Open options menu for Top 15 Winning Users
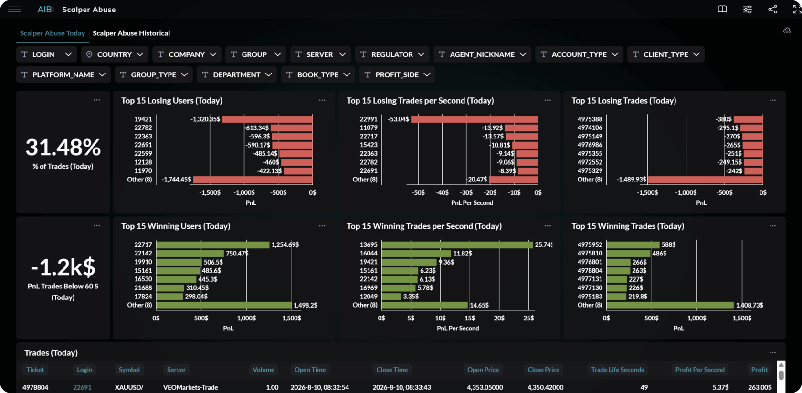Screen dimensions: 802x393 322,226
